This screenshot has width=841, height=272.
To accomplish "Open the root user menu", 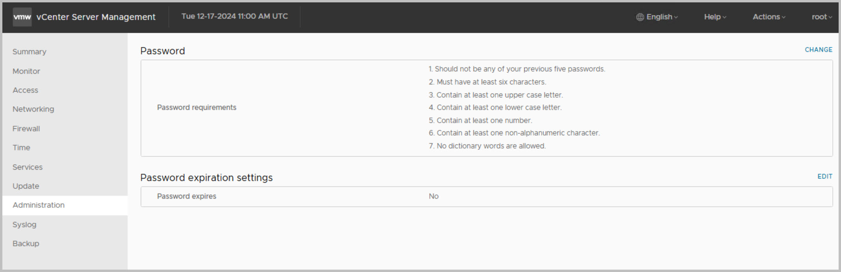I will point(822,17).
